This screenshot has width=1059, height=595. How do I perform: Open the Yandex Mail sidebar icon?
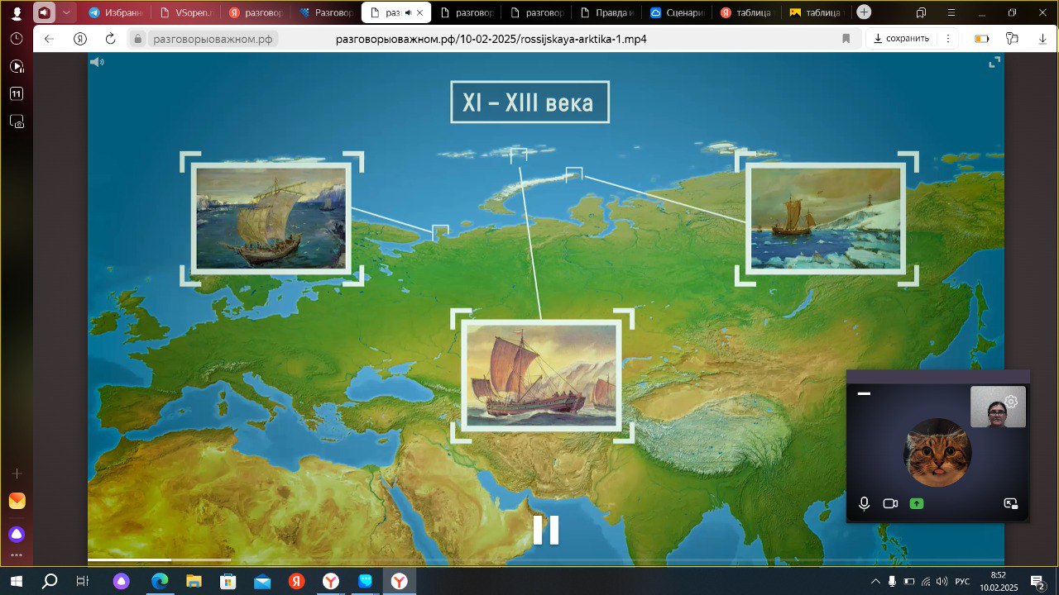[x=16, y=501]
